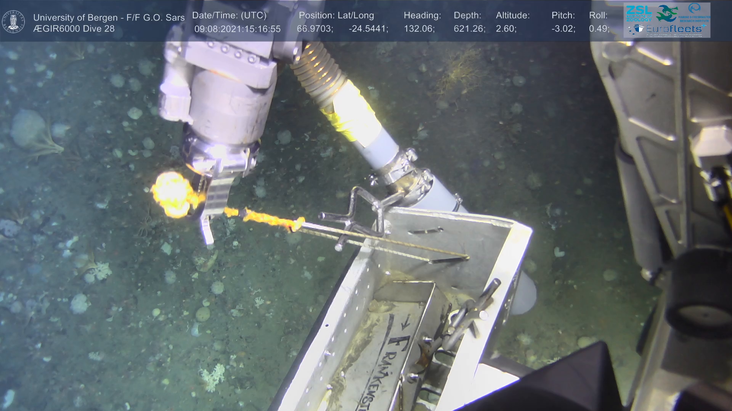Click the longitude value -24.5441
Image resolution: width=732 pixels, height=411 pixels.
click(368, 29)
